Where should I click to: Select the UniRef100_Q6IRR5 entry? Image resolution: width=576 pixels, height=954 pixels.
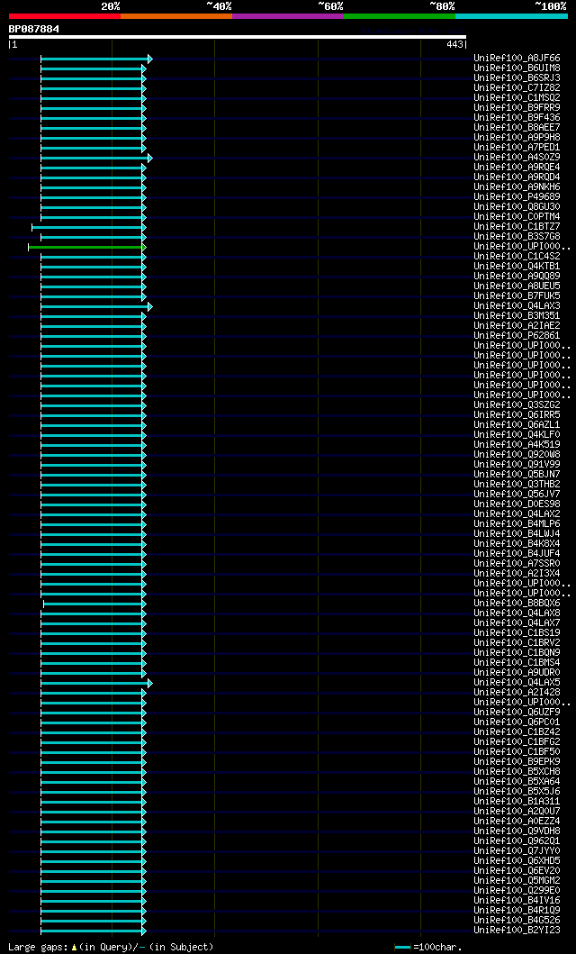click(517, 415)
